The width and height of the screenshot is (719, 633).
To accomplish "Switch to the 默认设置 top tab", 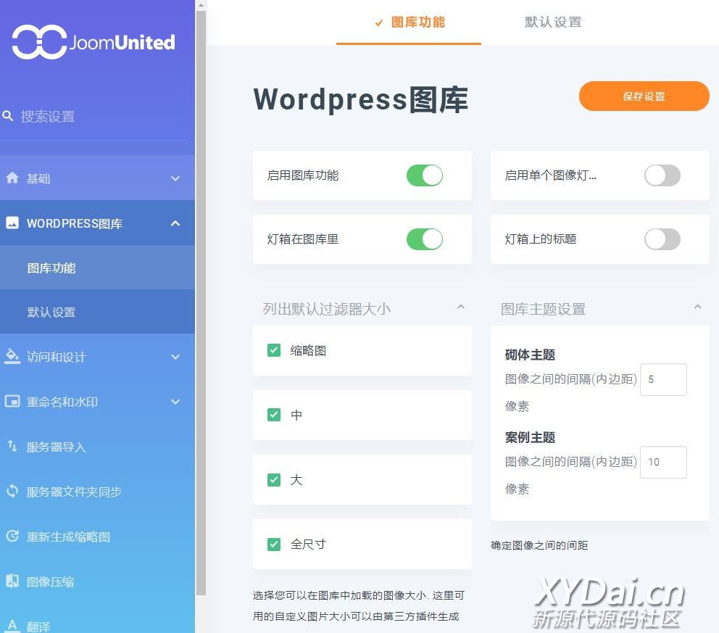I will [553, 22].
